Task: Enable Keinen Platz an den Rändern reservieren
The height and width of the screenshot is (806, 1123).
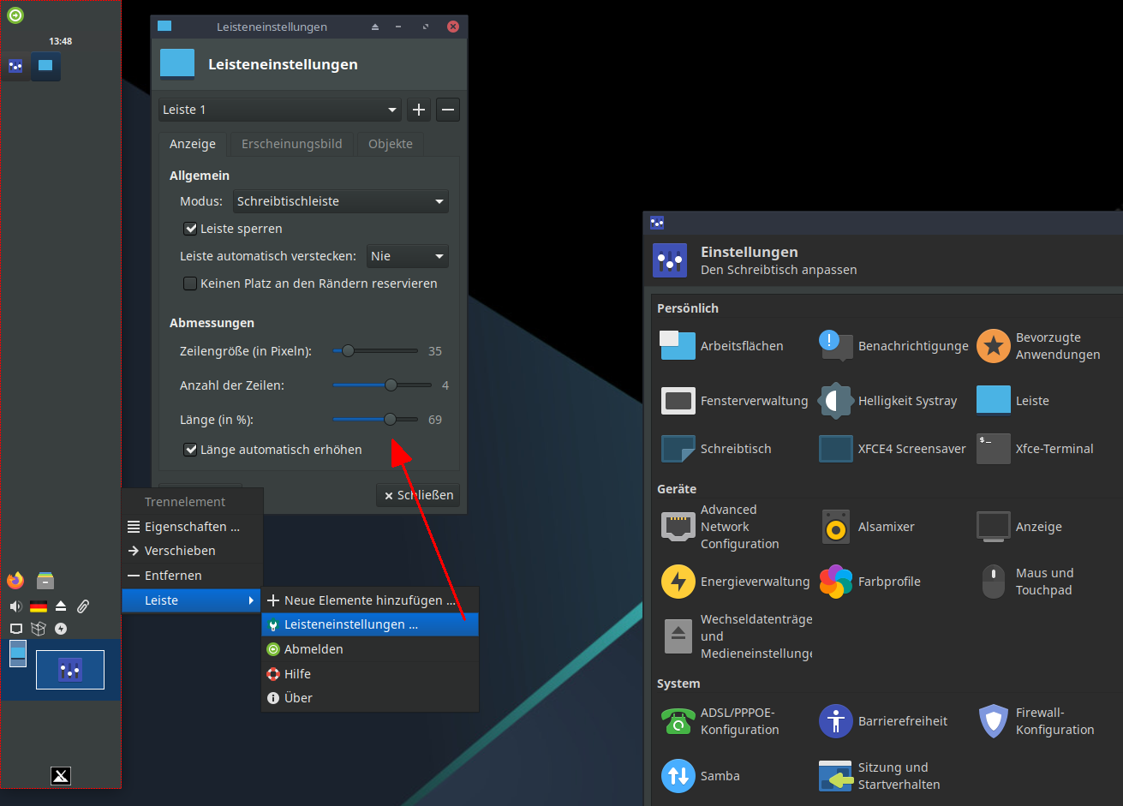Action: (x=191, y=284)
